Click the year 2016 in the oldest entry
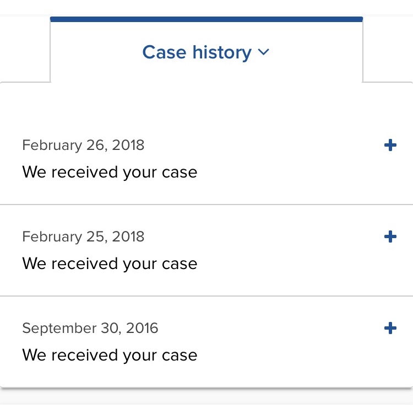Image resolution: width=413 pixels, height=414 pixels. point(142,329)
